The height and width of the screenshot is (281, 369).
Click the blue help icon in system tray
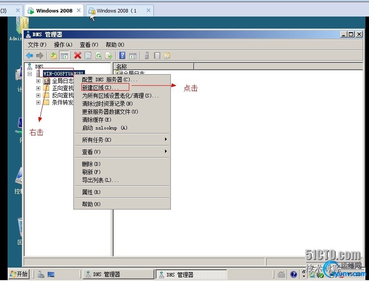pos(293,274)
